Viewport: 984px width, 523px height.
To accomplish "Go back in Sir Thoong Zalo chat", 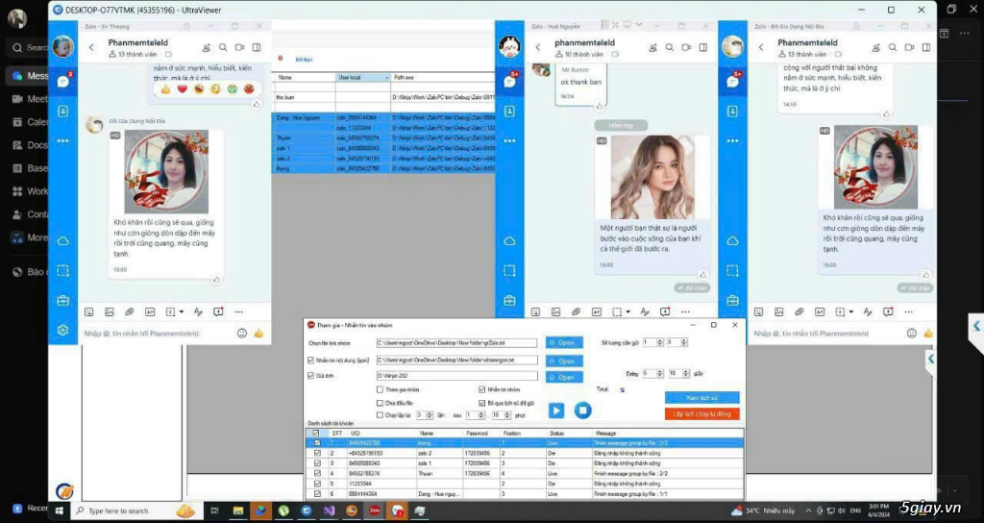I will [91, 48].
